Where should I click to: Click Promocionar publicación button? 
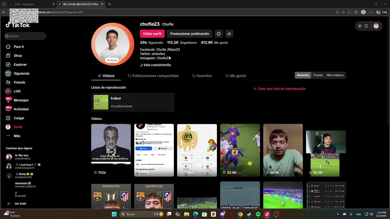point(190,34)
